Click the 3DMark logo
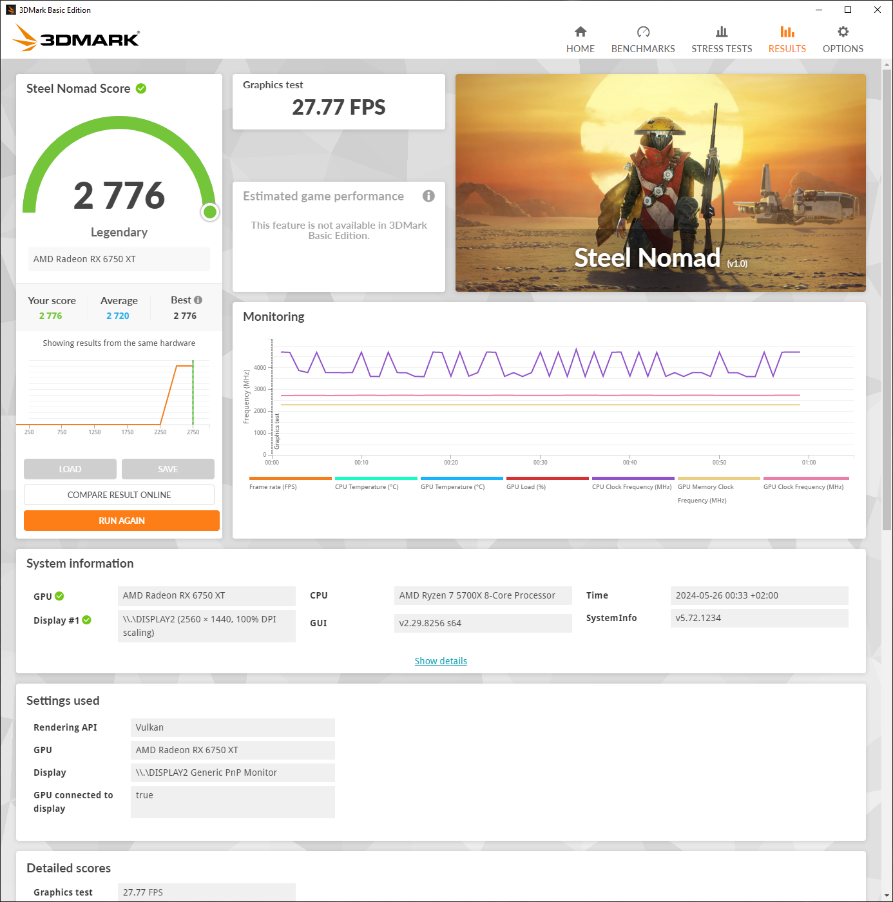Viewport: 893px width, 902px height. [x=76, y=37]
